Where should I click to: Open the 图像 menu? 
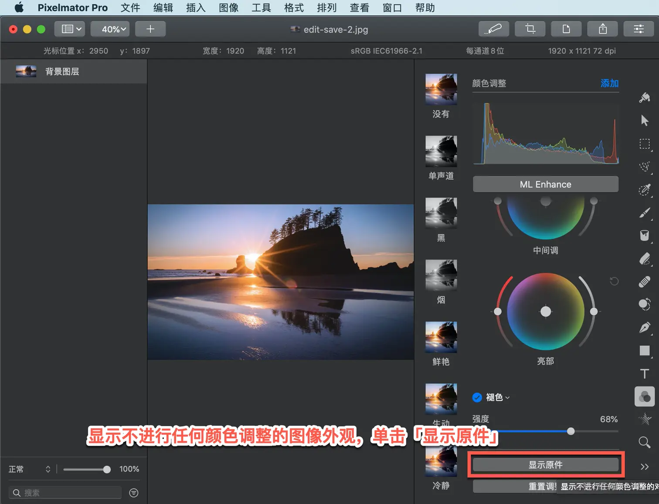pos(229,7)
